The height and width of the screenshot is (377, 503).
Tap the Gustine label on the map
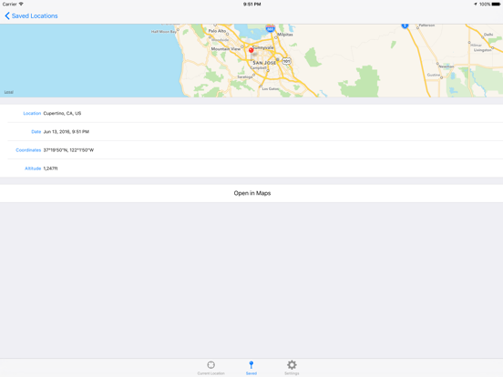click(434, 75)
